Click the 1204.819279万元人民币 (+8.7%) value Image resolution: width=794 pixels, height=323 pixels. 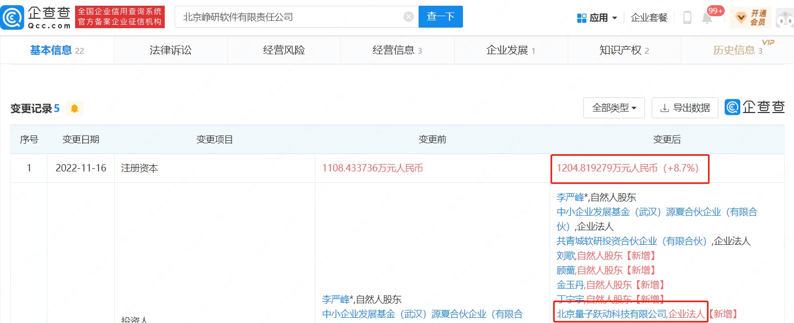628,168
